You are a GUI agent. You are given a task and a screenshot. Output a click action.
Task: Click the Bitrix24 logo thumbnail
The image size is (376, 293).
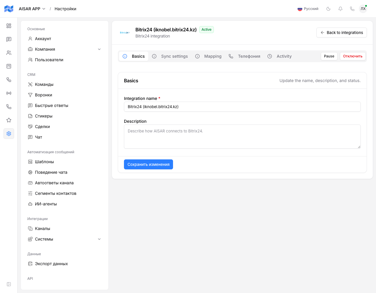click(x=125, y=33)
